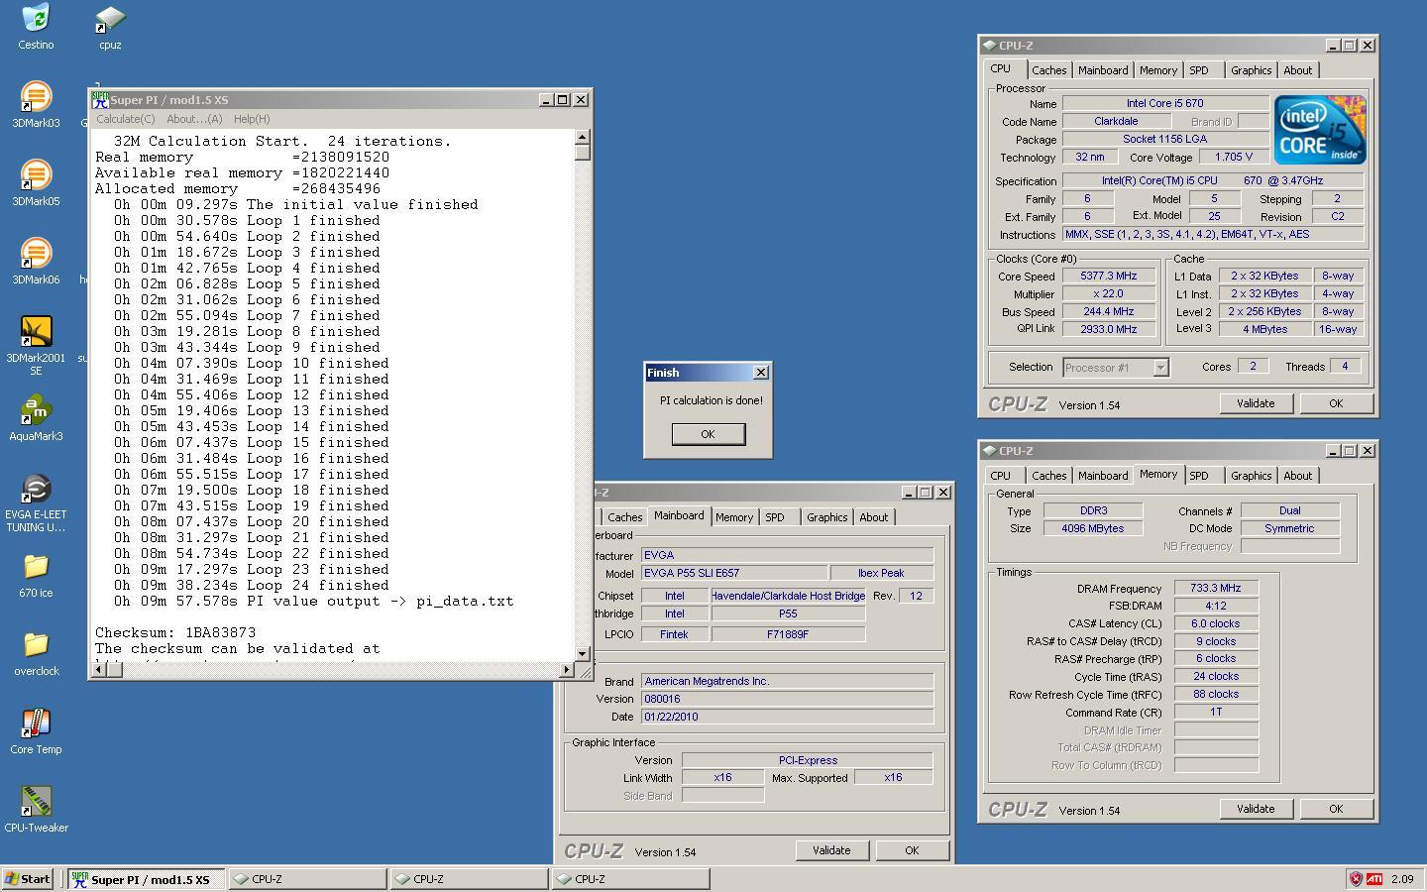Select Super PI taskbar button
The image size is (1427, 892).
147,879
